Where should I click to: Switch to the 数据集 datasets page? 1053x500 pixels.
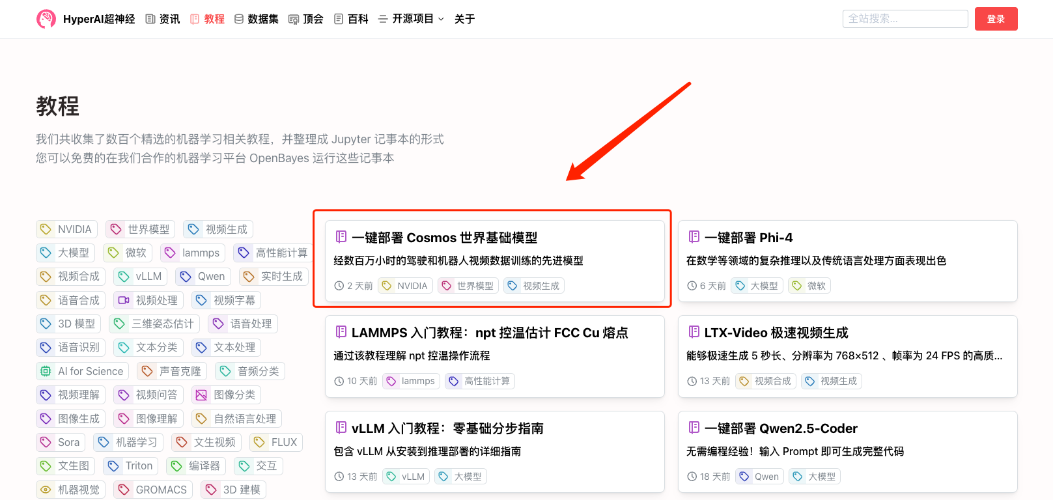(x=256, y=19)
